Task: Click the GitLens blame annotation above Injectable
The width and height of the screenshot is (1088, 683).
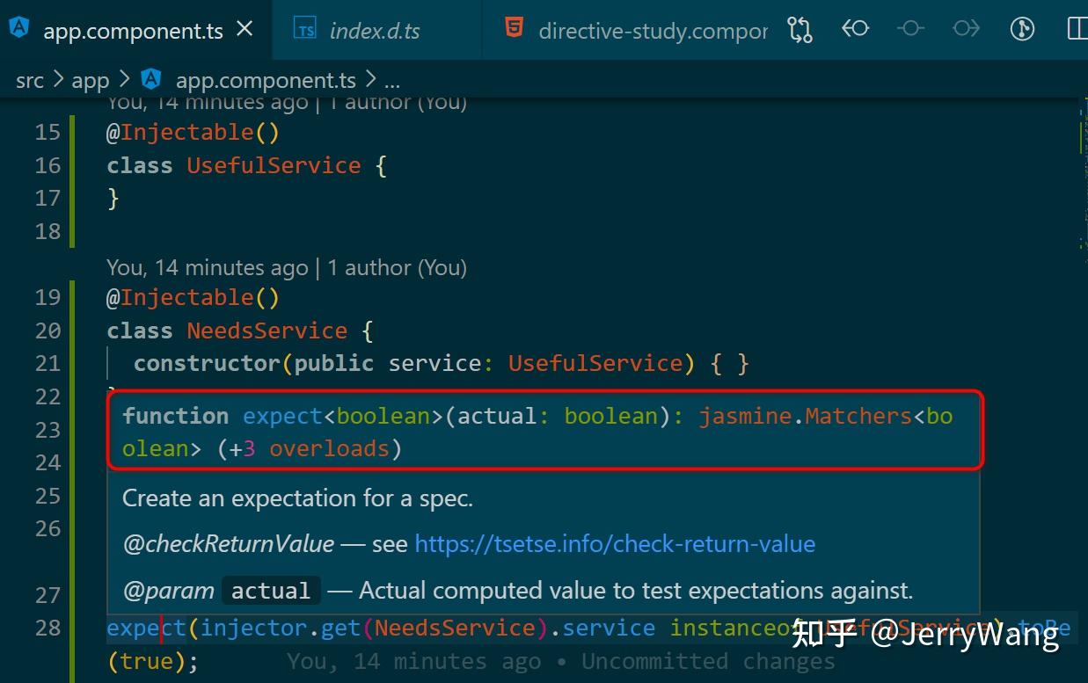Action: click(286, 267)
